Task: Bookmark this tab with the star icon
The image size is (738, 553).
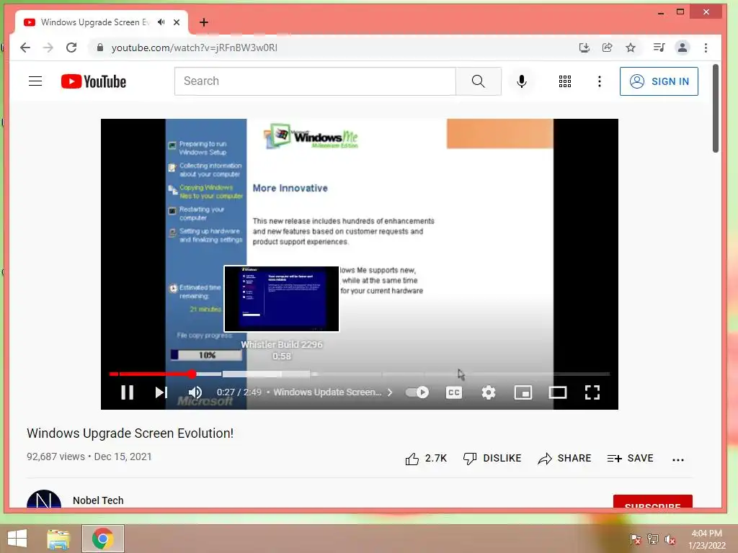Action: click(631, 48)
